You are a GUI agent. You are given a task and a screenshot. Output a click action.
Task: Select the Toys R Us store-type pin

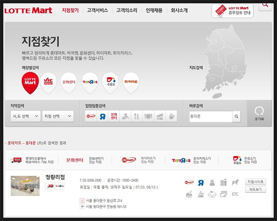[90, 83]
